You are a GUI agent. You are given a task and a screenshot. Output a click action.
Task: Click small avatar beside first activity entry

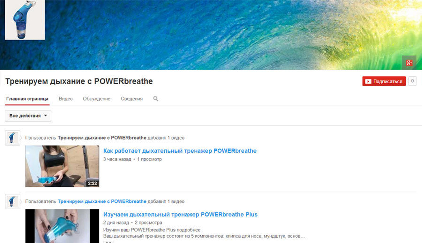pyautogui.click(x=12, y=138)
